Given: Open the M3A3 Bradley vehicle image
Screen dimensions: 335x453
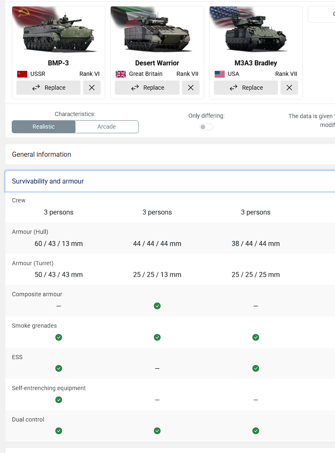Looking at the screenshot, I should click(256, 32).
